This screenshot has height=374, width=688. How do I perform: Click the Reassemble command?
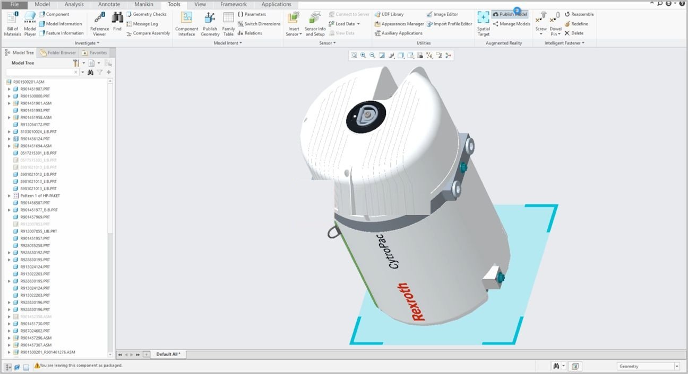[x=579, y=14]
